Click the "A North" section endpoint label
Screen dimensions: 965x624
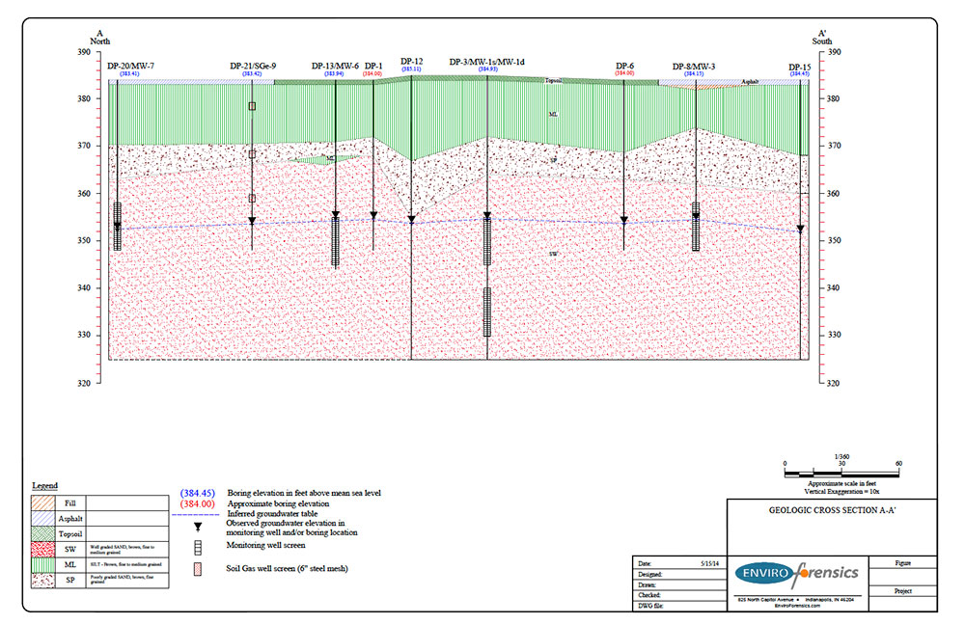[99, 38]
